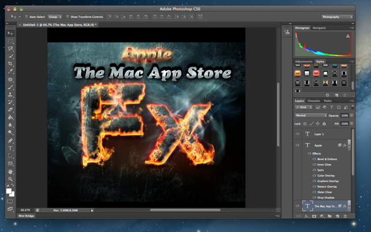
Task: Filter layers by type layers icon
Action: click(x=332, y=107)
